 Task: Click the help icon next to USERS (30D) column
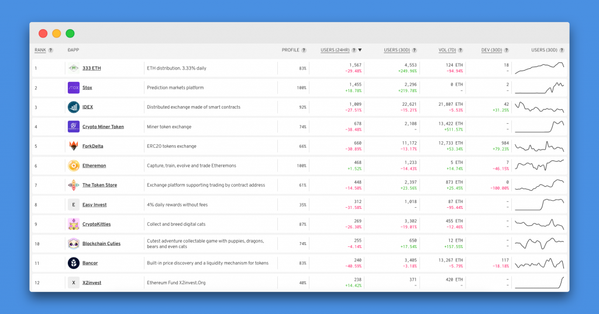point(415,50)
